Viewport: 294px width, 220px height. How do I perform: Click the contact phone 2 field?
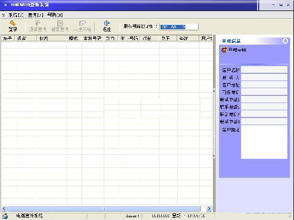coord(264,106)
